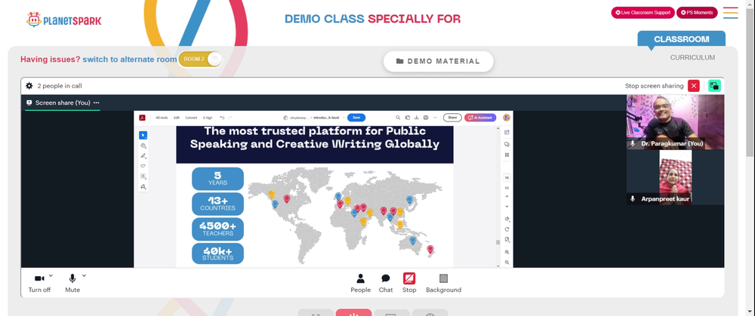This screenshot has height=316, width=755.
Task: Choose the highlighter pen tool
Action: [143, 156]
